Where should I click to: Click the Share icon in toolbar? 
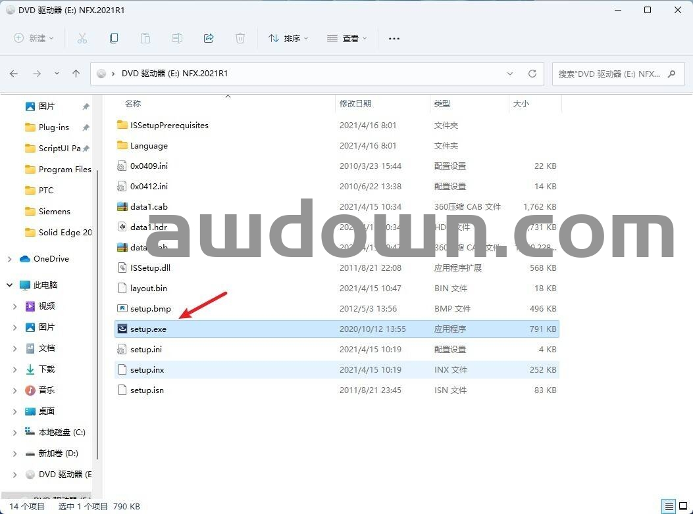click(x=209, y=39)
